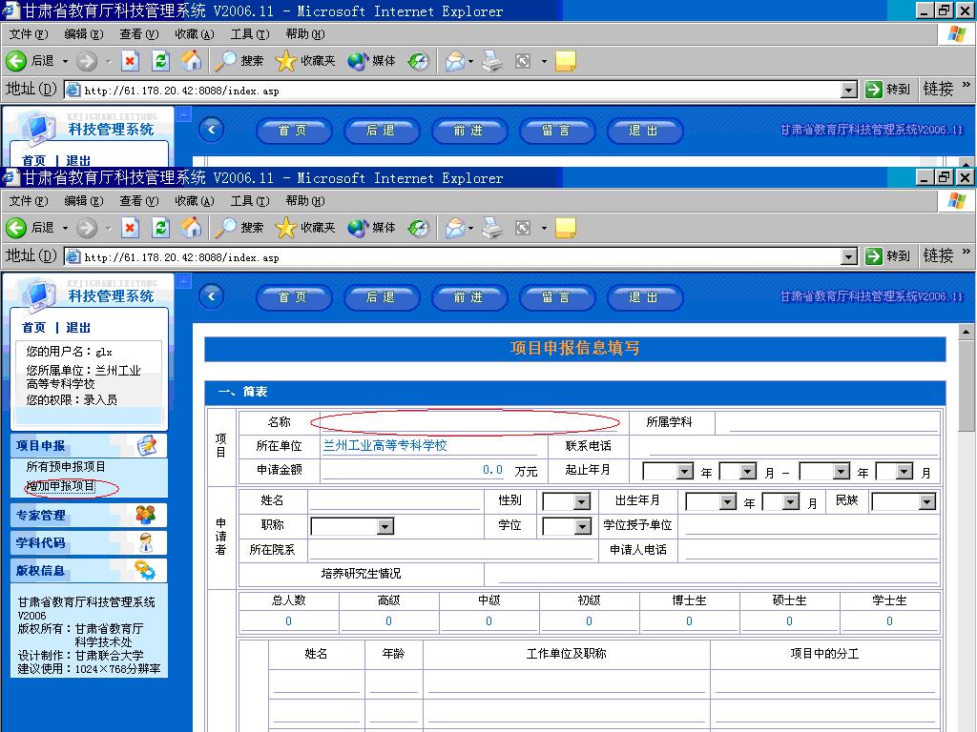Viewport: 977px width, 732px height.
Task: Click the Print icon in the lower browser toolbar
Action: [491, 228]
